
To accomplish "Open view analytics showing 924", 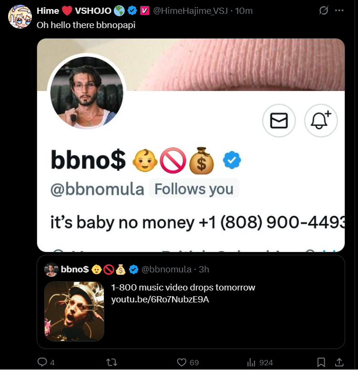I will 260,362.
